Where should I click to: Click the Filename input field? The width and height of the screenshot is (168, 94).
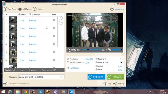pos(41,77)
